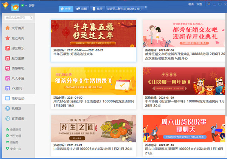The image size is (227, 159).
Task: Open 官方咨询 sidebar icon
Action: coord(8,118)
